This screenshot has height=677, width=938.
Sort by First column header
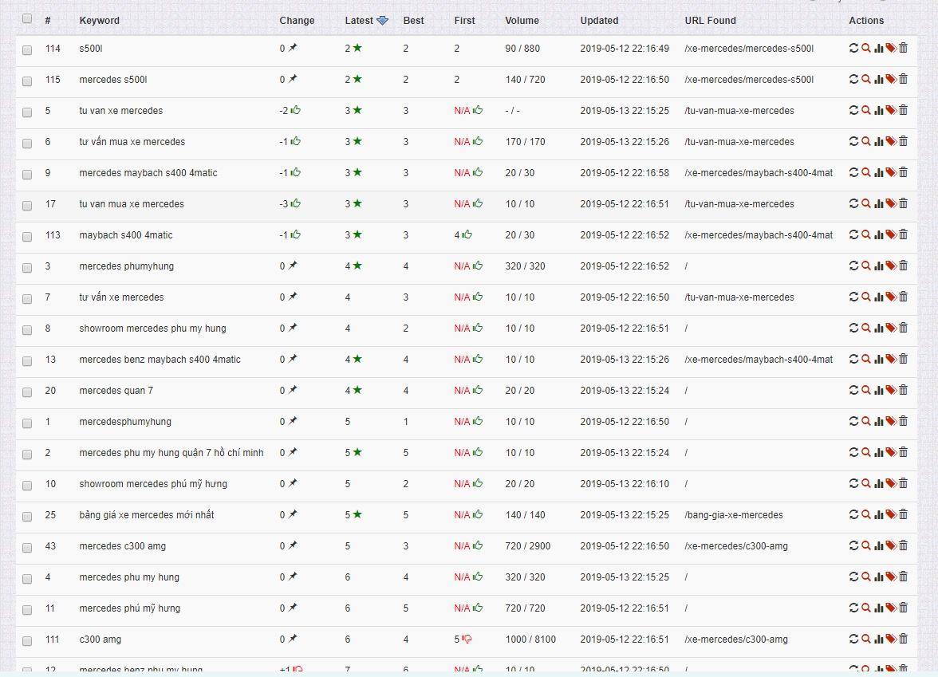pos(464,21)
